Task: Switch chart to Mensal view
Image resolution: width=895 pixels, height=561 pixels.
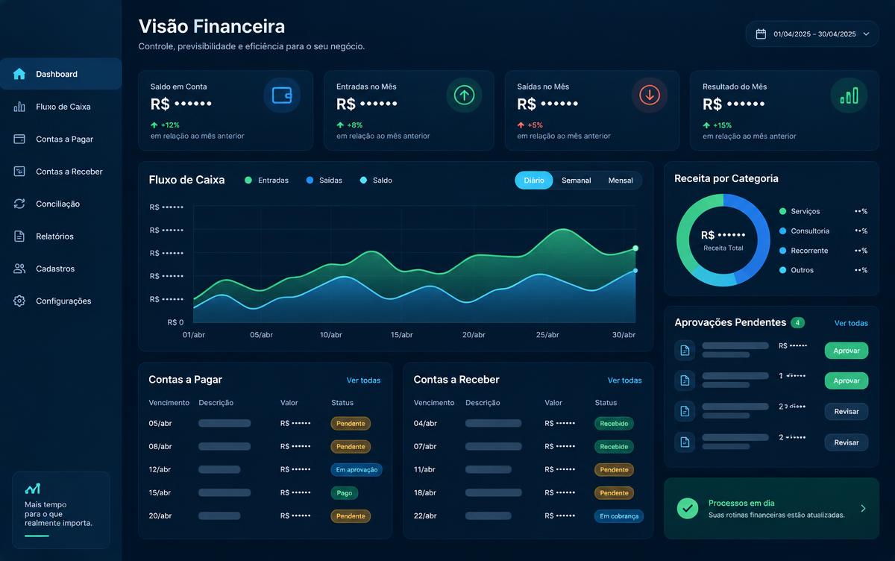Action: [621, 181]
